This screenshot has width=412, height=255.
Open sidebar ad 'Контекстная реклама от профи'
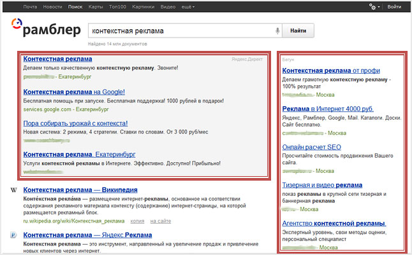point(331,71)
